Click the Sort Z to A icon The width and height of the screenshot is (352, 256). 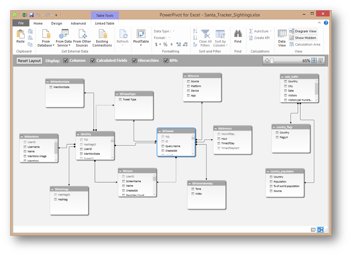(x=195, y=38)
